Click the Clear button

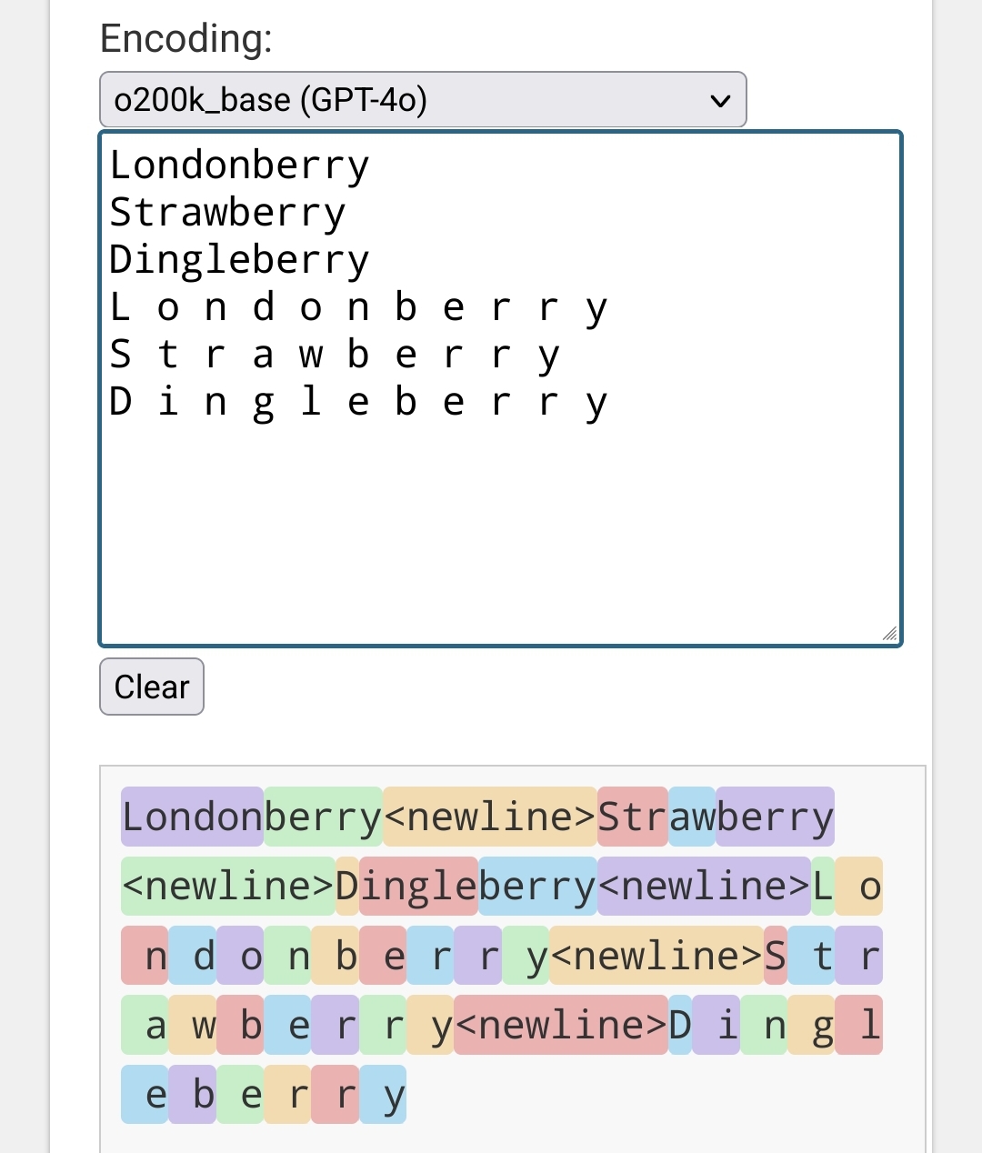[x=152, y=687]
